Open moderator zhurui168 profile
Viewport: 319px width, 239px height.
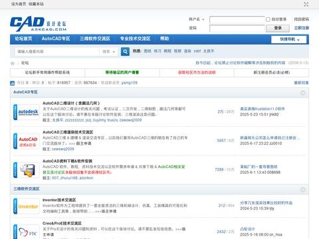69,178
